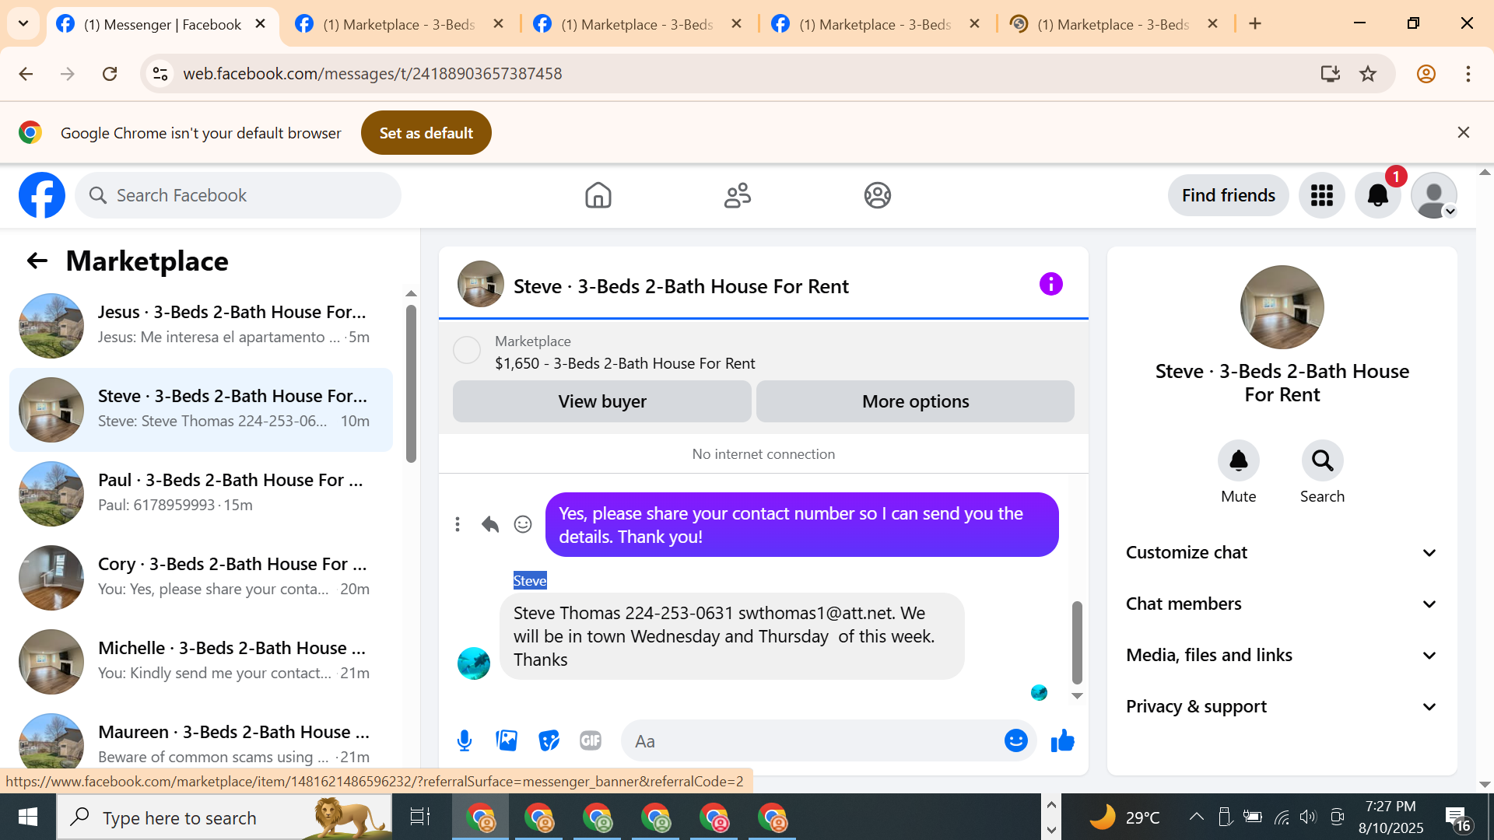Bookmark this page with star icon
This screenshot has height=840, width=1494.
(1368, 74)
